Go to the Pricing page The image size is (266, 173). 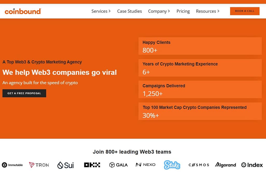point(183,11)
